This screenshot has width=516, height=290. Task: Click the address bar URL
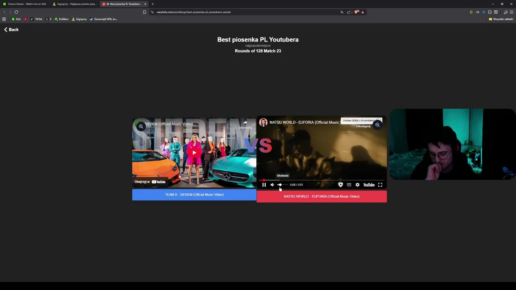click(x=193, y=12)
